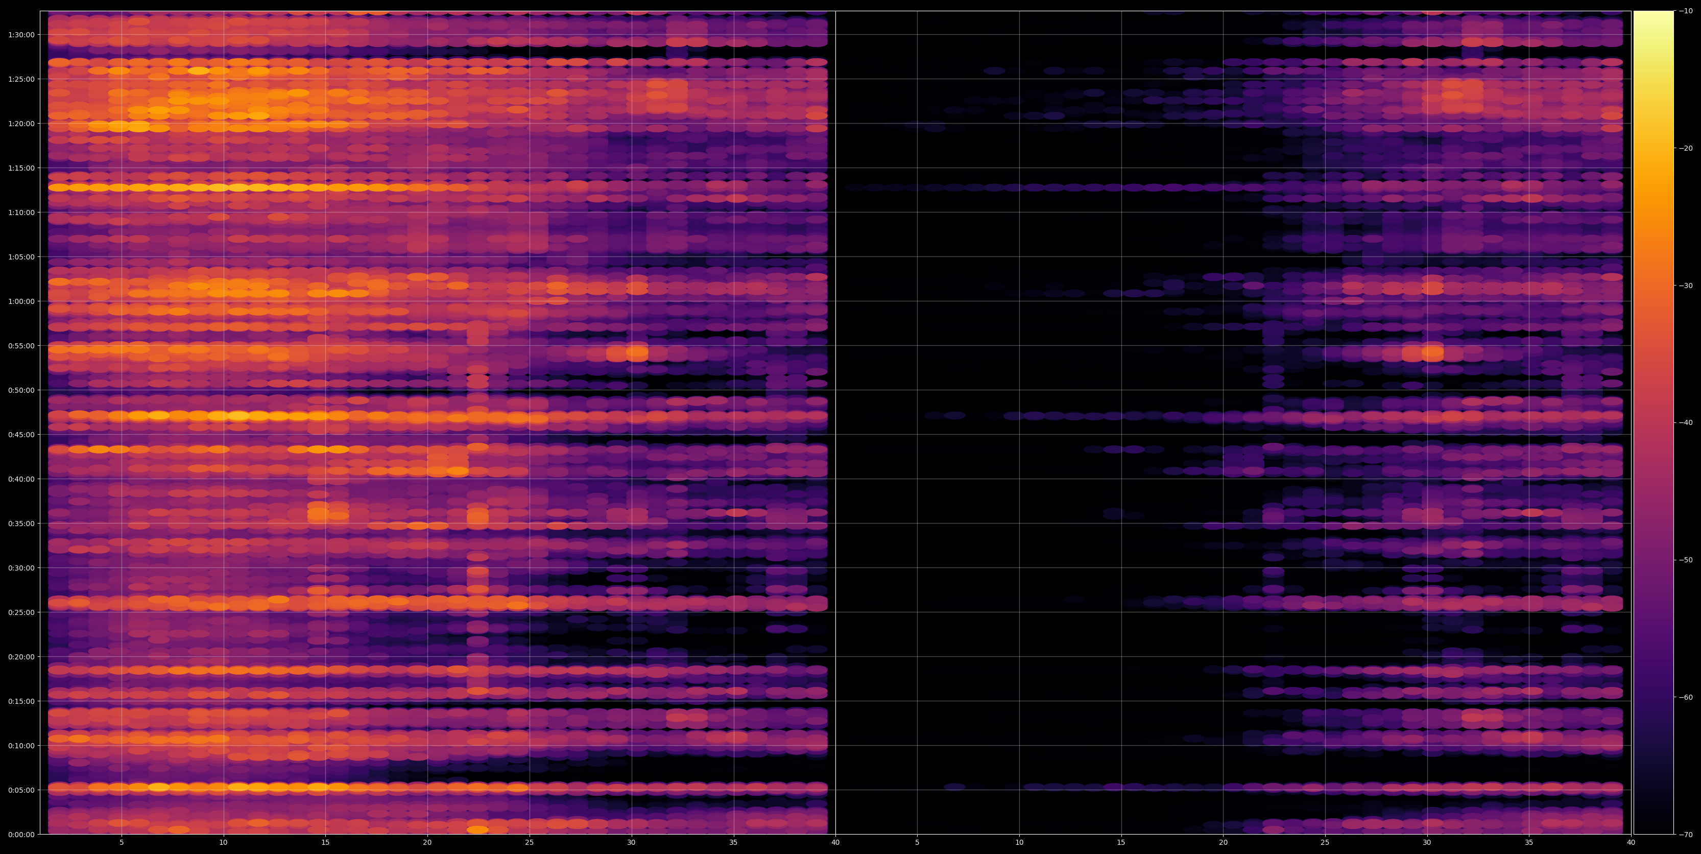
Task: Click x-axis tick 30 under left heatmap
Action: 631,843
